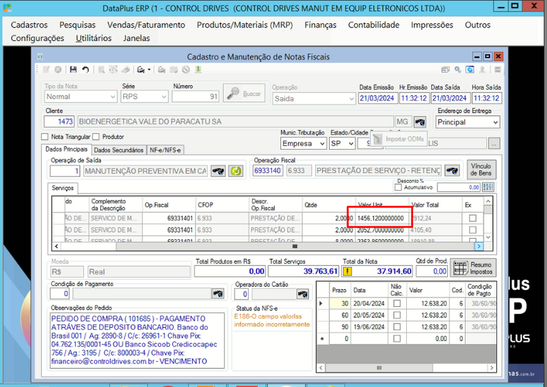Select the Serviços tab
Image resolution: width=547 pixels, height=387 pixels.
(x=63, y=188)
